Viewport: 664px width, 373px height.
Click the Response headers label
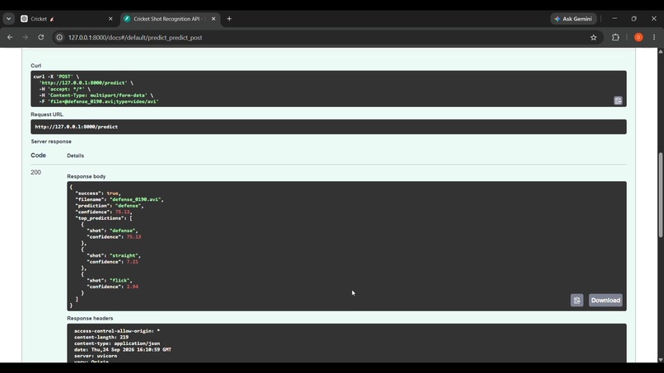pyautogui.click(x=90, y=318)
